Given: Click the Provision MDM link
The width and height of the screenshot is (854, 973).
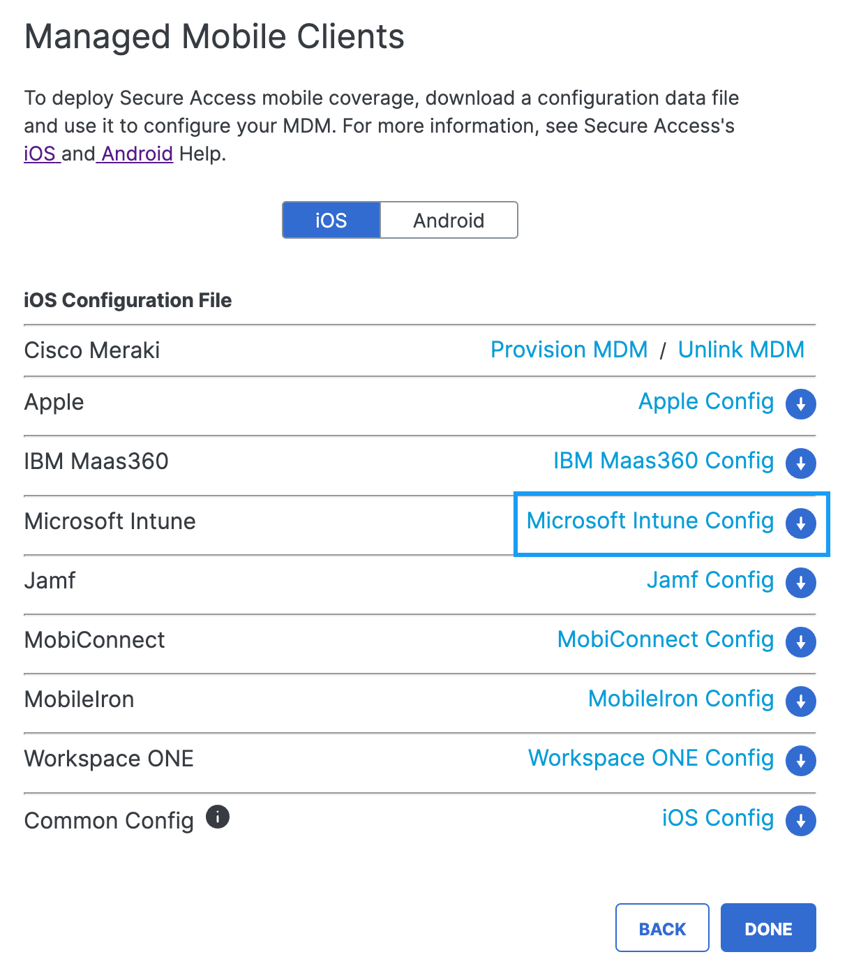Looking at the screenshot, I should tap(569, 350).
